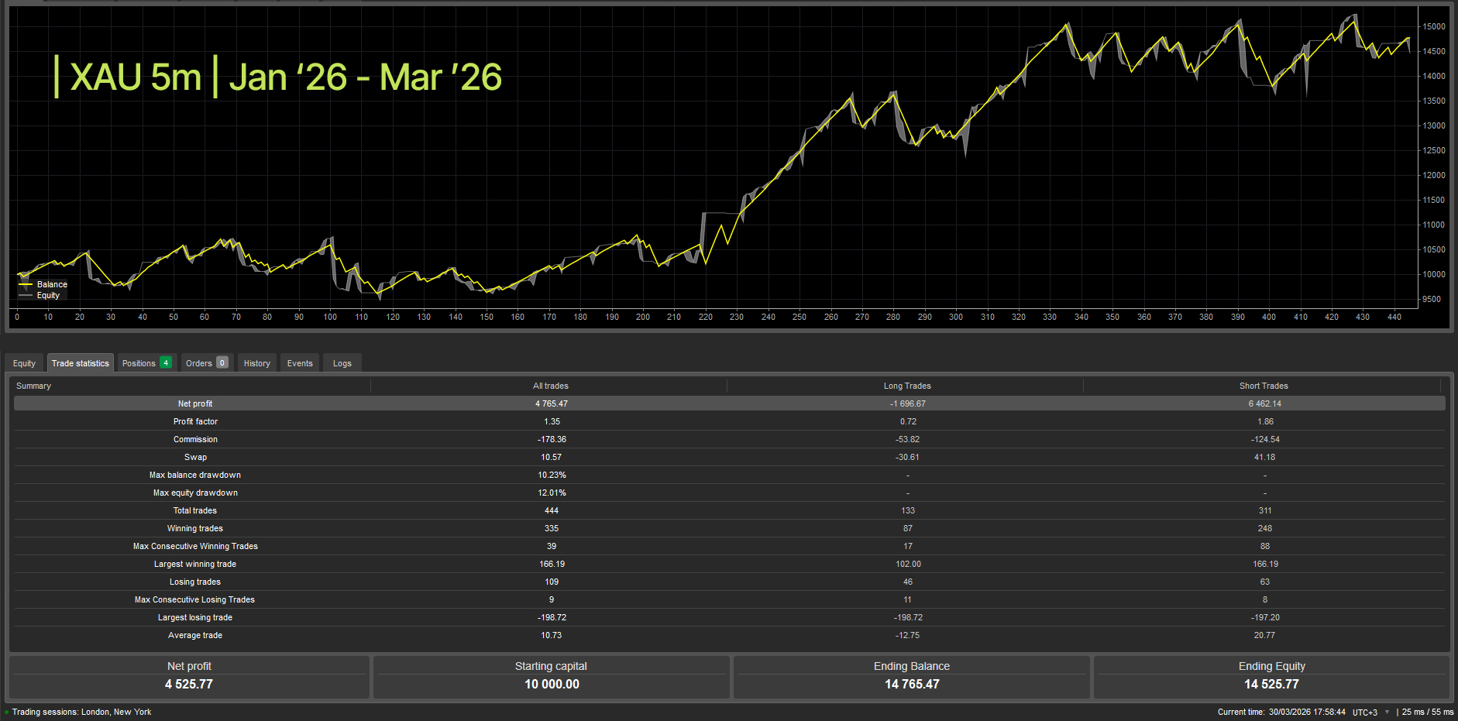Switch to the Equity tab

(x=24, y=362)
